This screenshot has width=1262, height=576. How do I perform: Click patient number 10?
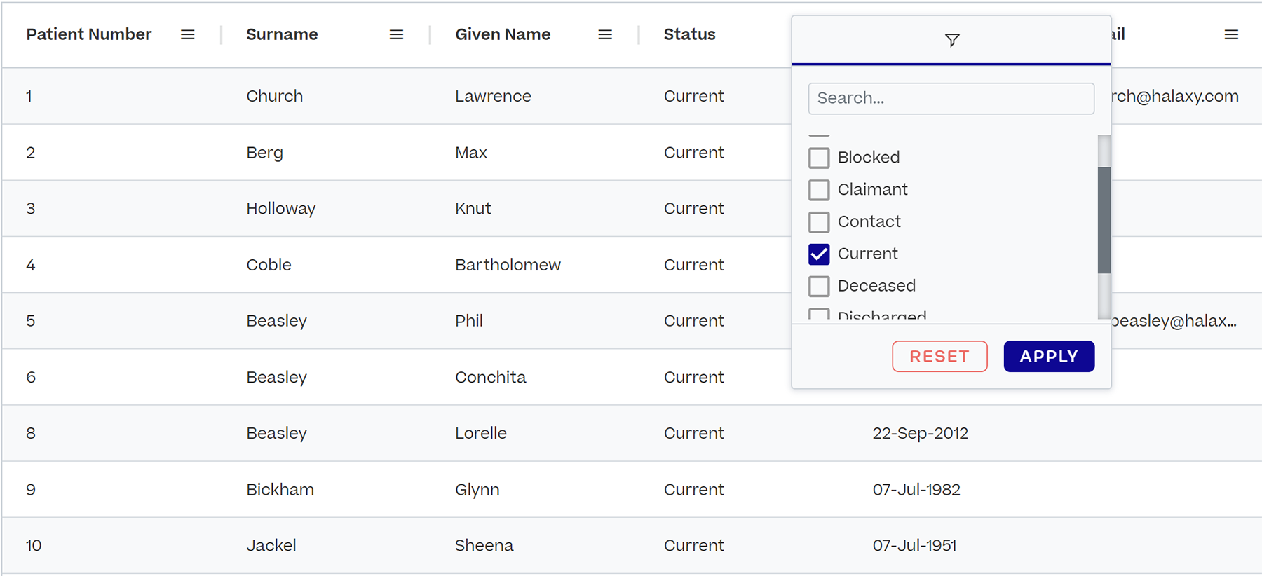pyautogui.click(x=34, y=545)
